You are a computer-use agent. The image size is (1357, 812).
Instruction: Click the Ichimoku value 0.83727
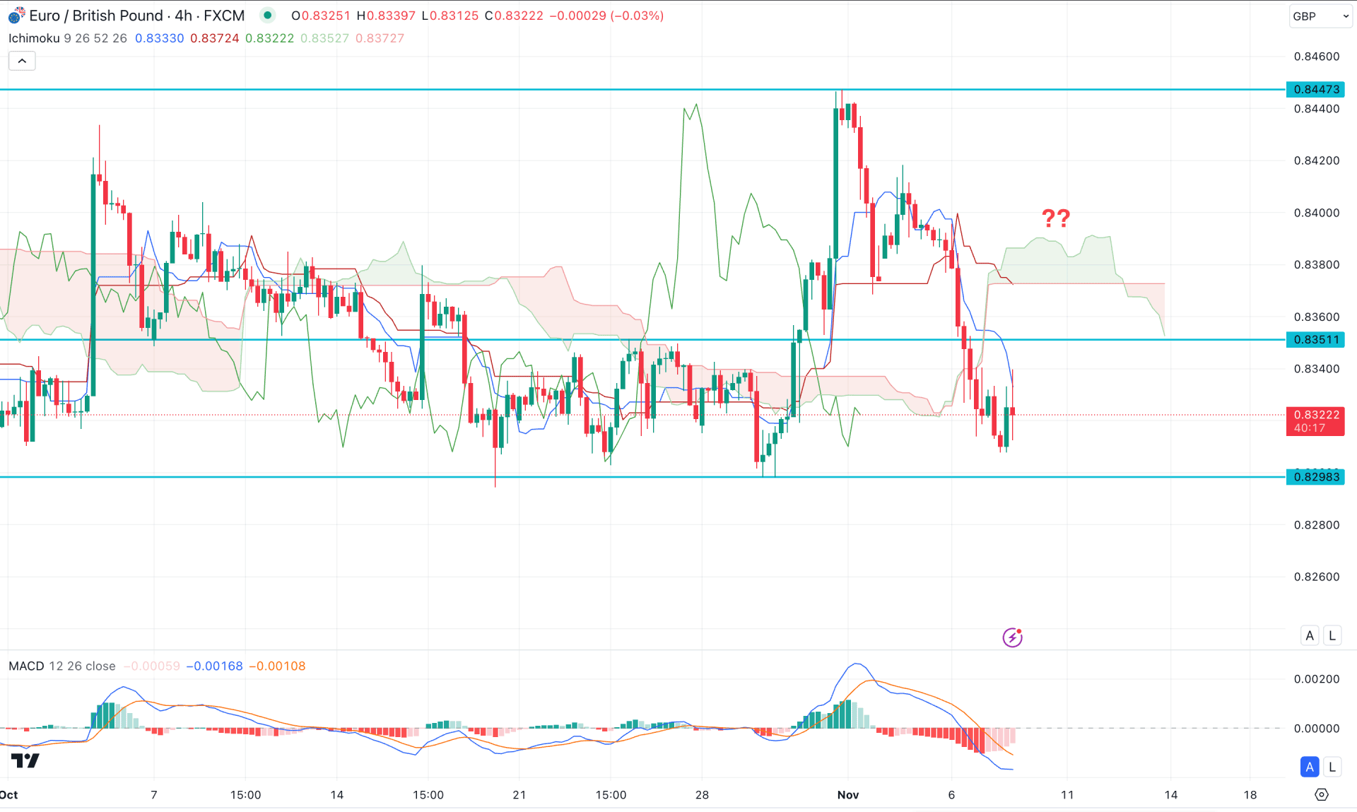click(x=380, y=38)
